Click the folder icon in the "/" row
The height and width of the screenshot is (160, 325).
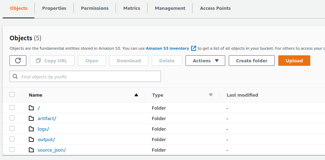coord(31,108)
